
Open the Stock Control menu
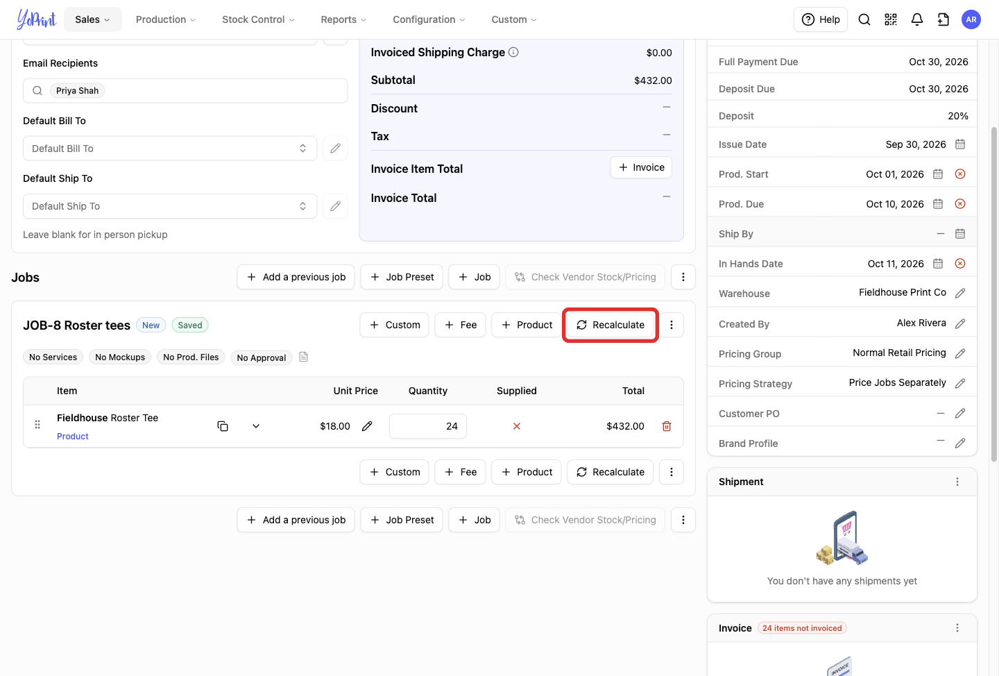point(258,19)
